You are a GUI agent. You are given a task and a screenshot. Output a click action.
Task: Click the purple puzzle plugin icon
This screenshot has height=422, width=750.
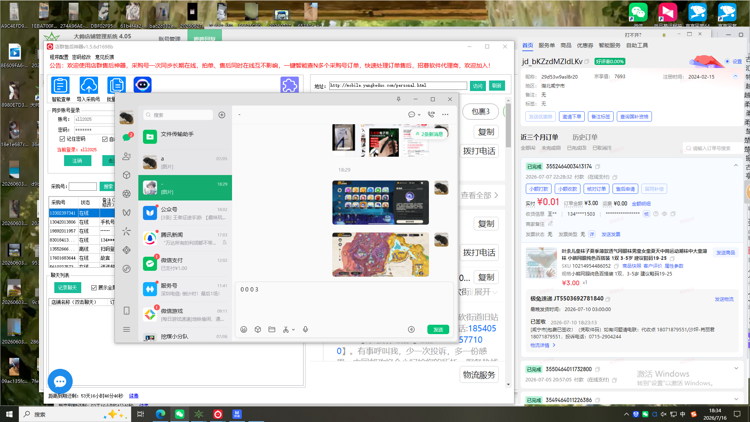[x=289, y=85]
